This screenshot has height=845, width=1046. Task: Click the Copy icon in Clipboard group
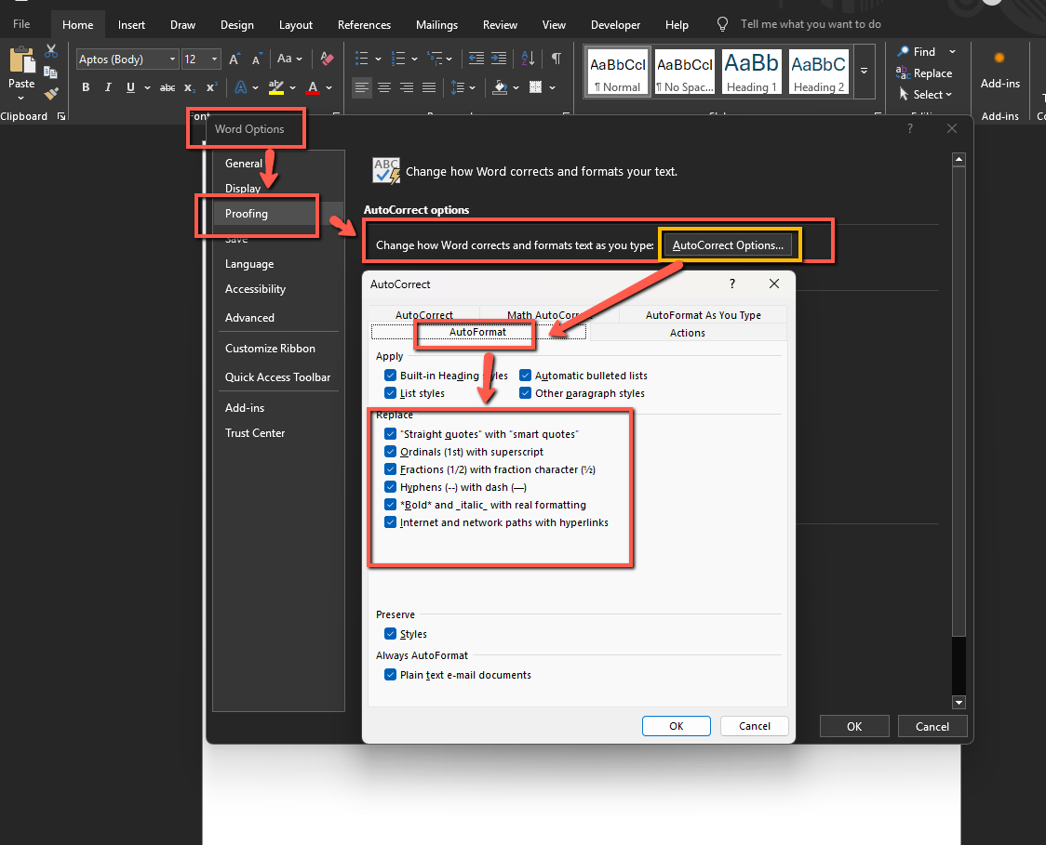[x=50, y=72]
